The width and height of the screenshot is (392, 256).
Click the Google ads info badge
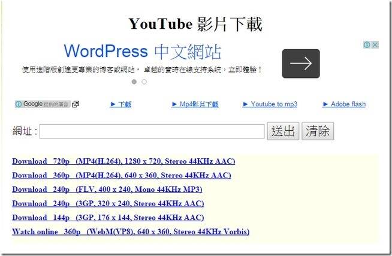pos(43,104)
